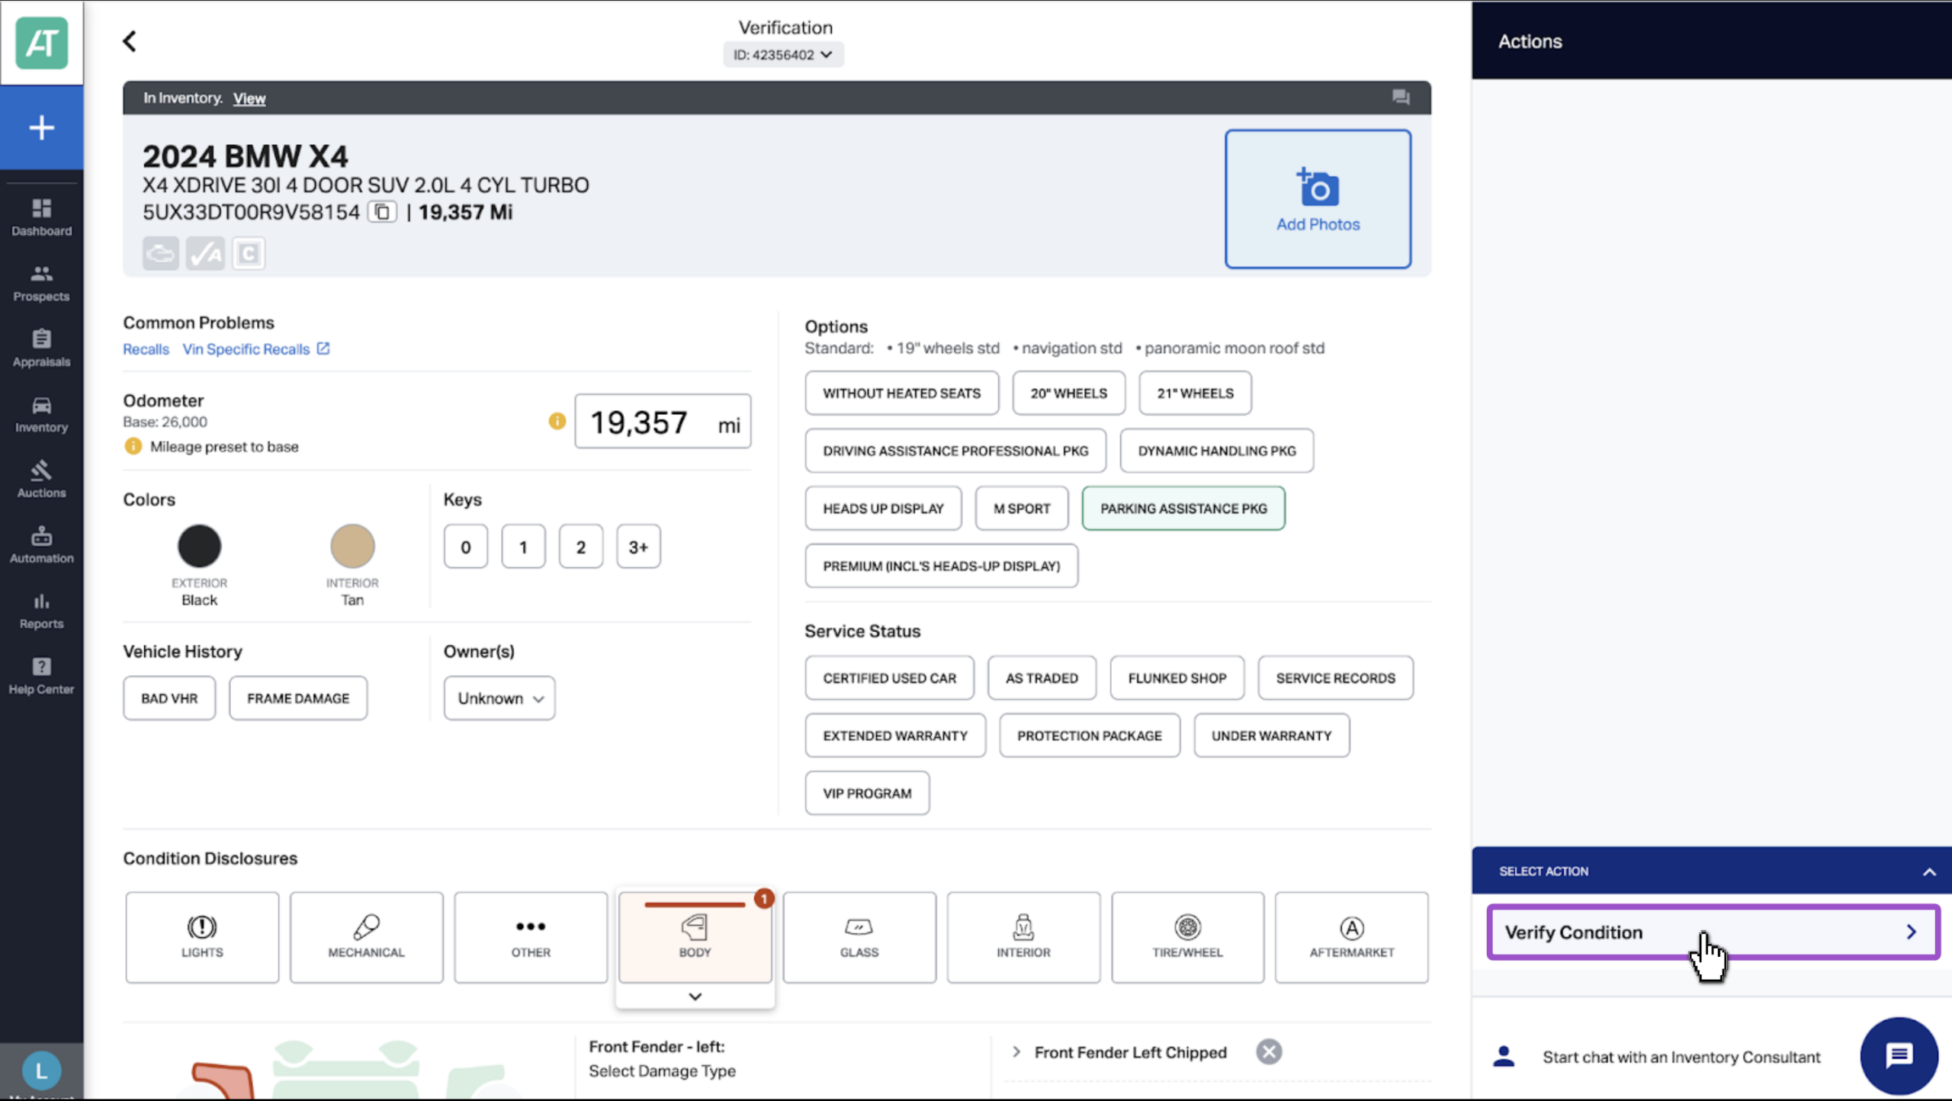The width and height of the screenshot is (1952, 1101).
Task: Open Appraisals from the sidebar
Action: click(41, 348)
